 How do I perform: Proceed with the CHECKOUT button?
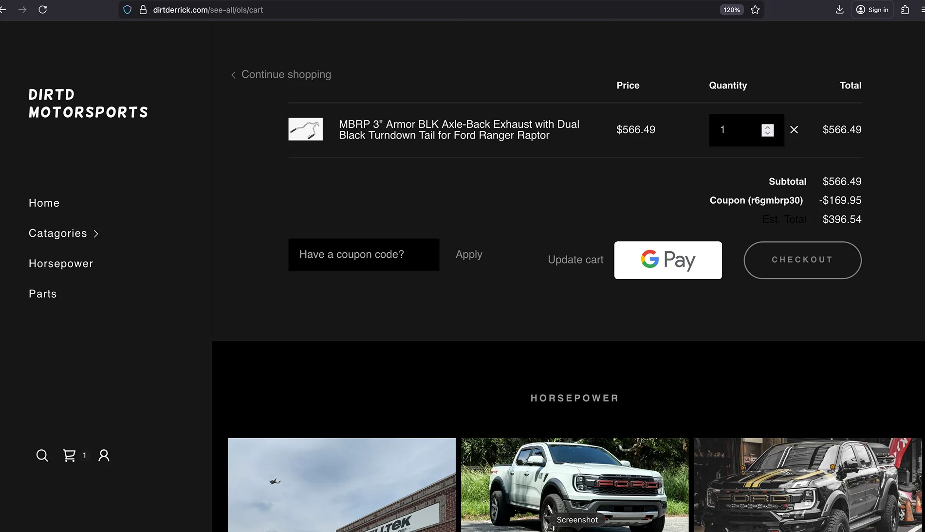pos(802,260)
